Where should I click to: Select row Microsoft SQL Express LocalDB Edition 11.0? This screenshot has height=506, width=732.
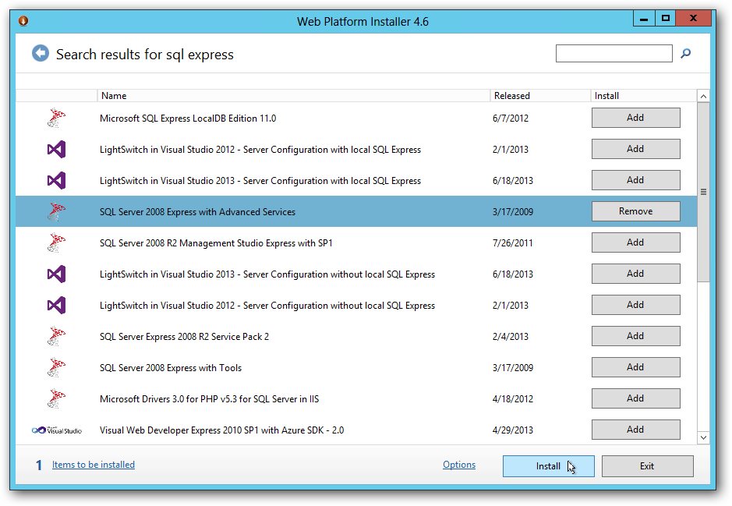356,118
